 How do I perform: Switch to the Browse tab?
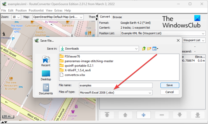(x=117, y=17)
